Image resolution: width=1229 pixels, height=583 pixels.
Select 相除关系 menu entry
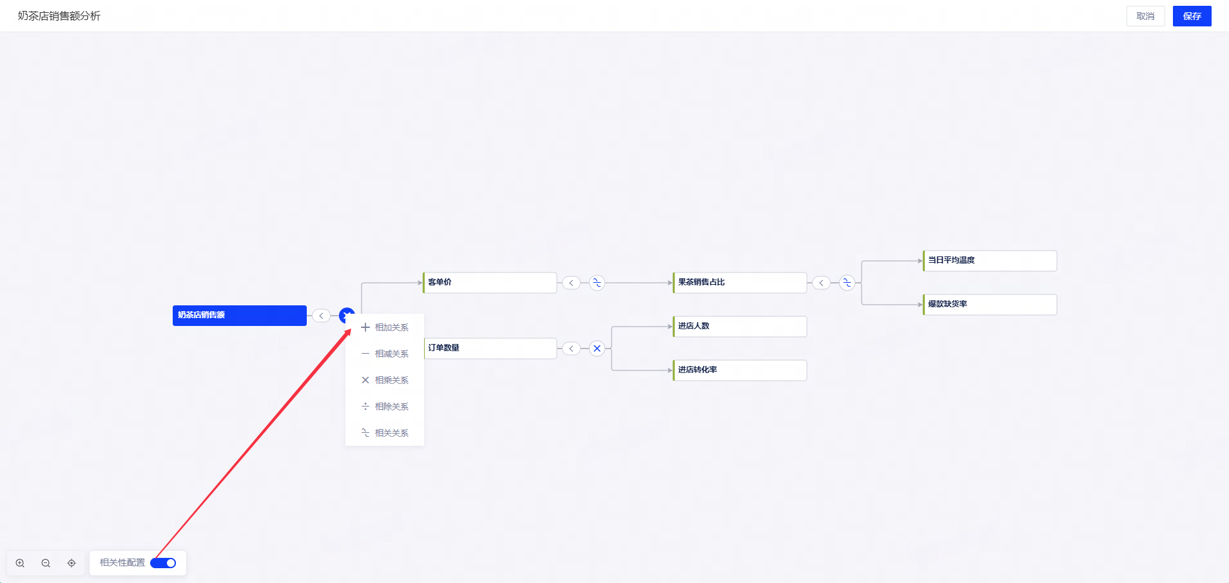click(x=385, y=406)
